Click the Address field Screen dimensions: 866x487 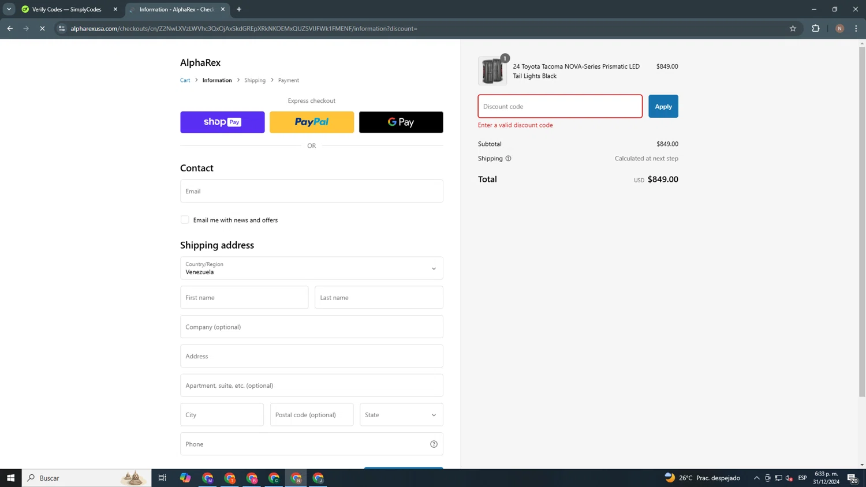click(312, 356)
